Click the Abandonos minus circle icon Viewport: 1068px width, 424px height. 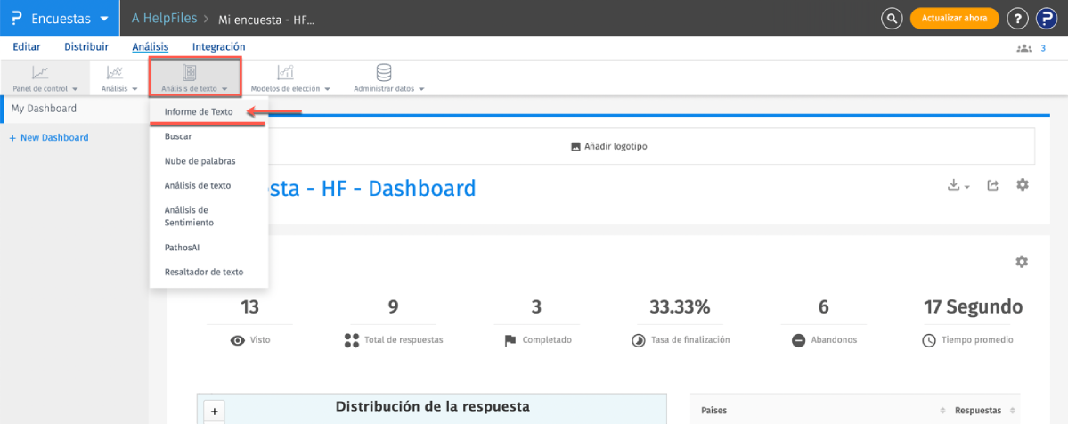799,340
